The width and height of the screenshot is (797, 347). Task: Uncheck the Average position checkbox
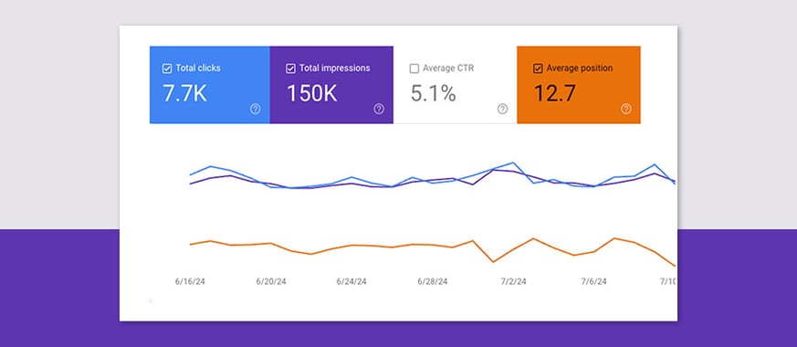pyautogui.click(x=538, y=68)
